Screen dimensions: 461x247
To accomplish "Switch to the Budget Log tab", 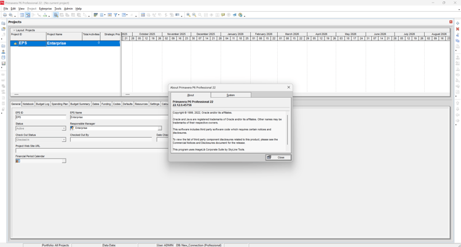I will [42, 104].
